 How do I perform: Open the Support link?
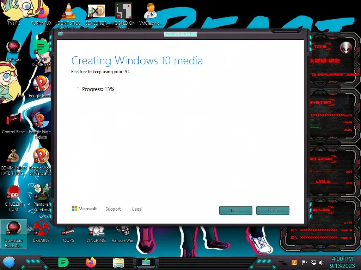[113, 209]
